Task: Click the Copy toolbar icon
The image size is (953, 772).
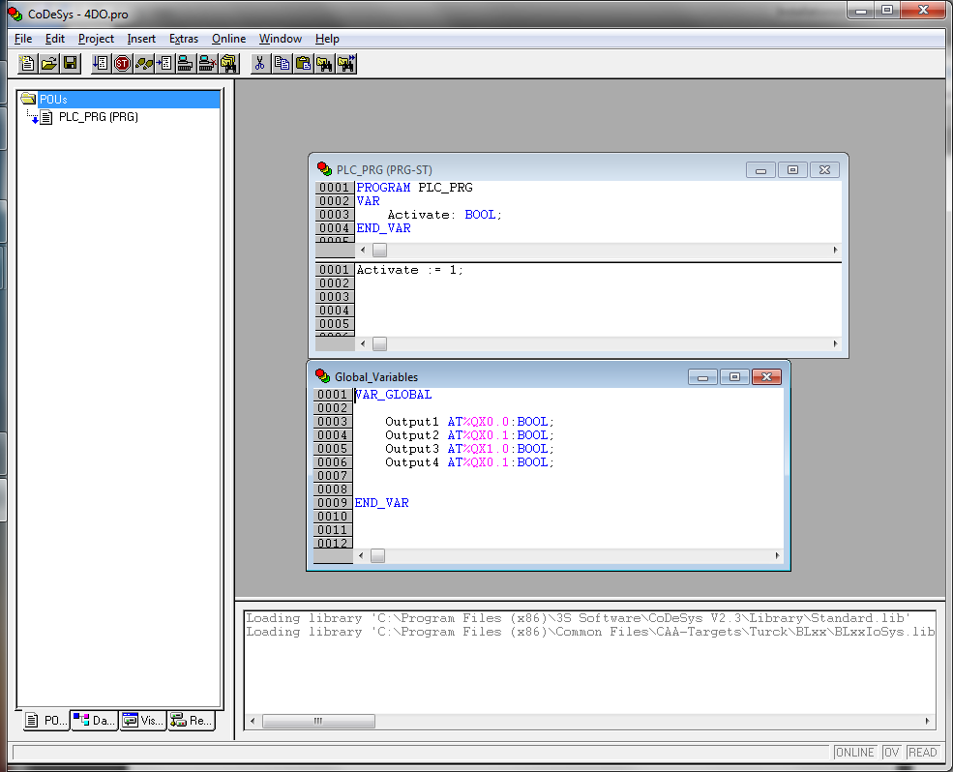Action: click(282, 63)
